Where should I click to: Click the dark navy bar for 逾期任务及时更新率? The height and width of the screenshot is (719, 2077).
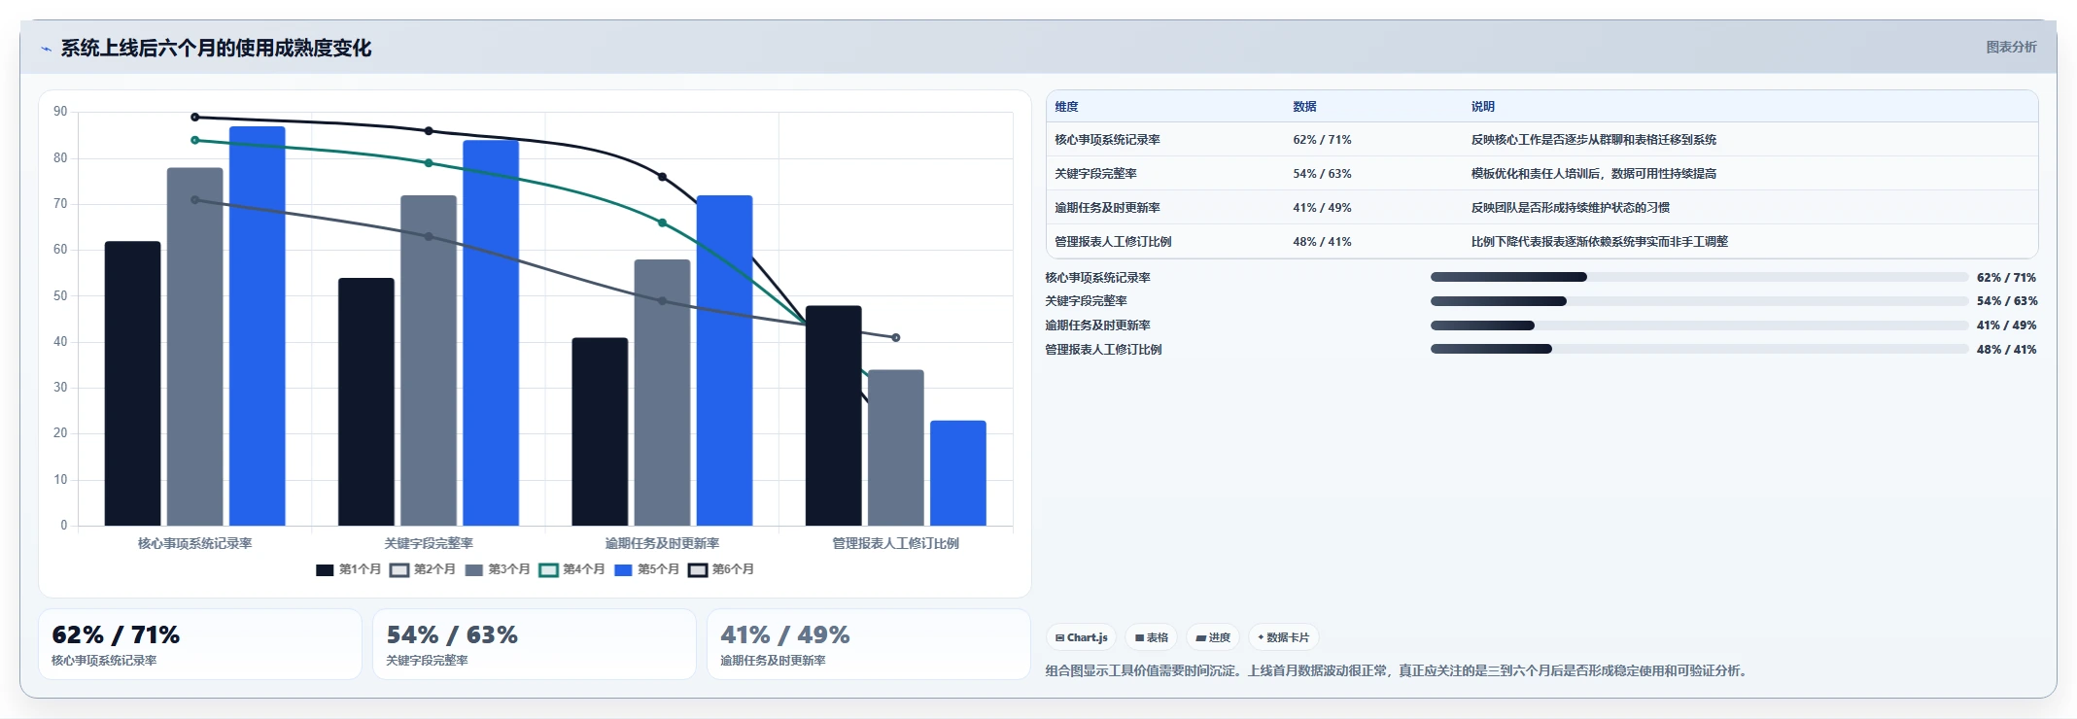coord(600,431)
